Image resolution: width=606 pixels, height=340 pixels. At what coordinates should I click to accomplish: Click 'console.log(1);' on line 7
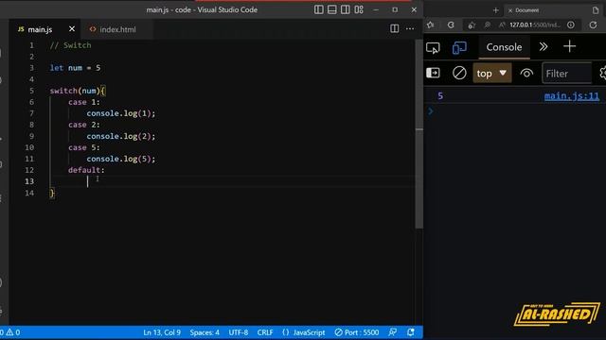[120, 113]
